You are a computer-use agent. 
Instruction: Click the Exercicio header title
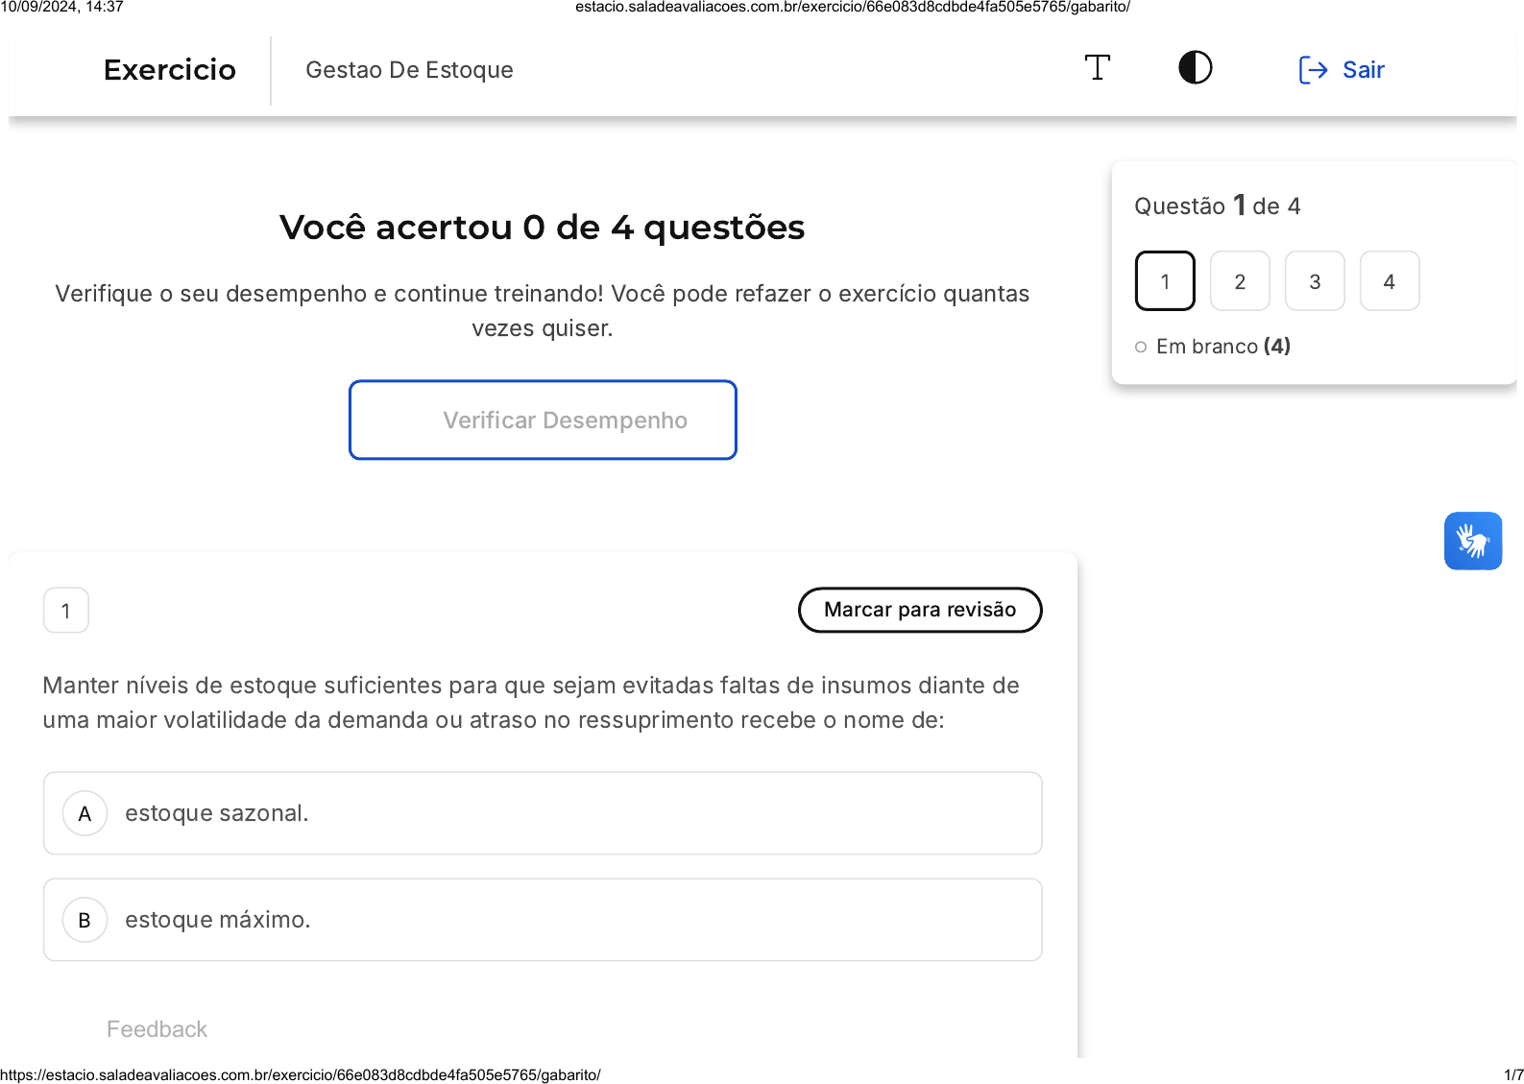170,70
